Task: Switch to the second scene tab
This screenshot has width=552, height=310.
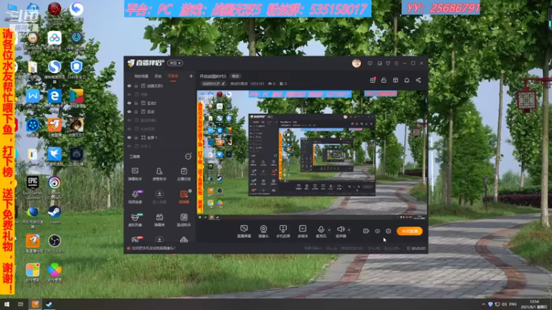Action: (158, 76)
